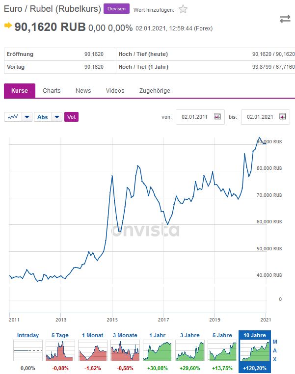Expand the Abs scale dropdown arrow

point(57,117)
